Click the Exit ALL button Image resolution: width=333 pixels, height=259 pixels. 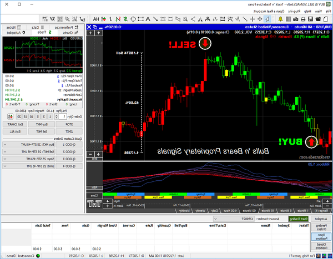15,131
